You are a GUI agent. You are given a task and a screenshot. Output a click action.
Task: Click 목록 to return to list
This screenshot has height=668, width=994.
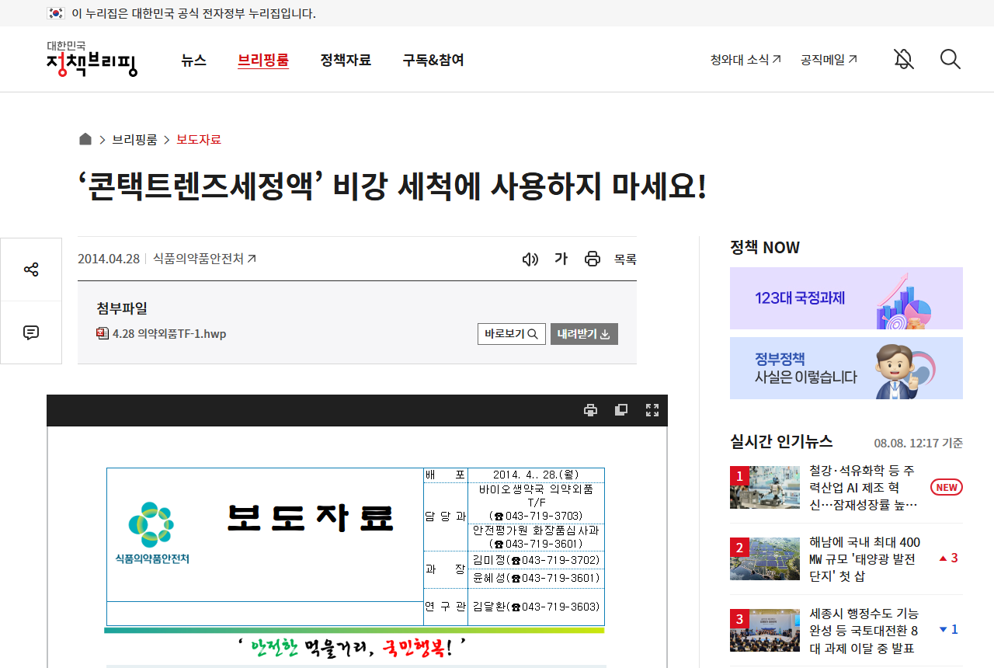[625, 259]
